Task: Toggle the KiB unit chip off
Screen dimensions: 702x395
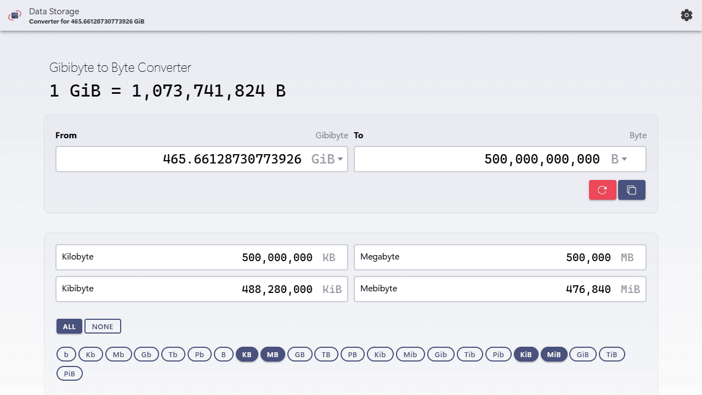Action: point(526,354)
